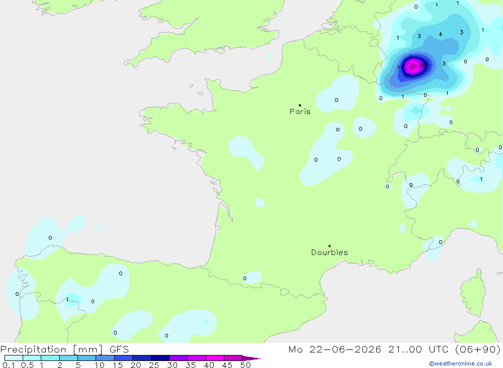Pick the 35–40 mm violet swatch
503x368 pixels.
pos(197,358)
